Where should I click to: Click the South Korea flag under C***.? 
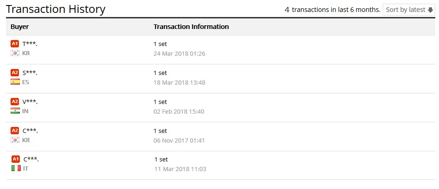coord(15,140)
